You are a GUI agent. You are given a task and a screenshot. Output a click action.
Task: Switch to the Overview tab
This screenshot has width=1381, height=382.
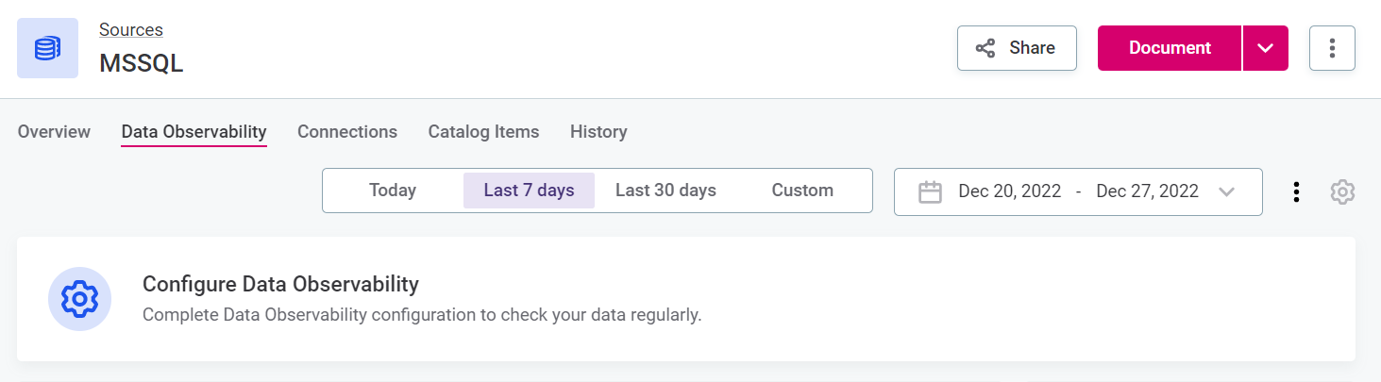tap(54, 132)
